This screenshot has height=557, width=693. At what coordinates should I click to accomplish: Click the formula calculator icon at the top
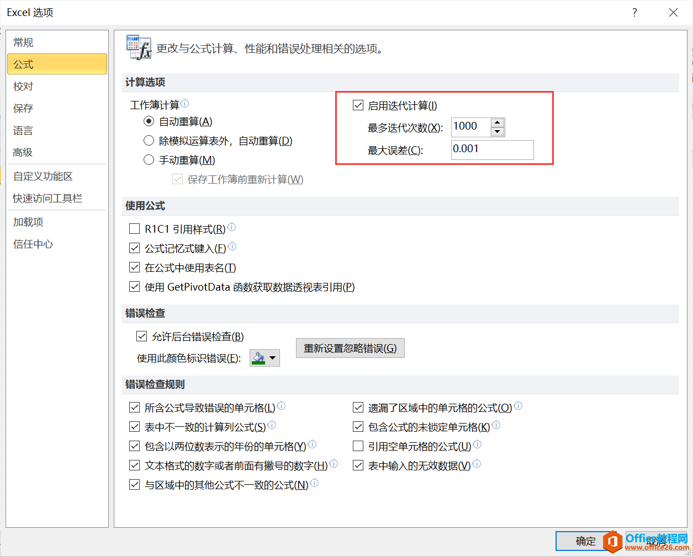click(x=139, y=47)
